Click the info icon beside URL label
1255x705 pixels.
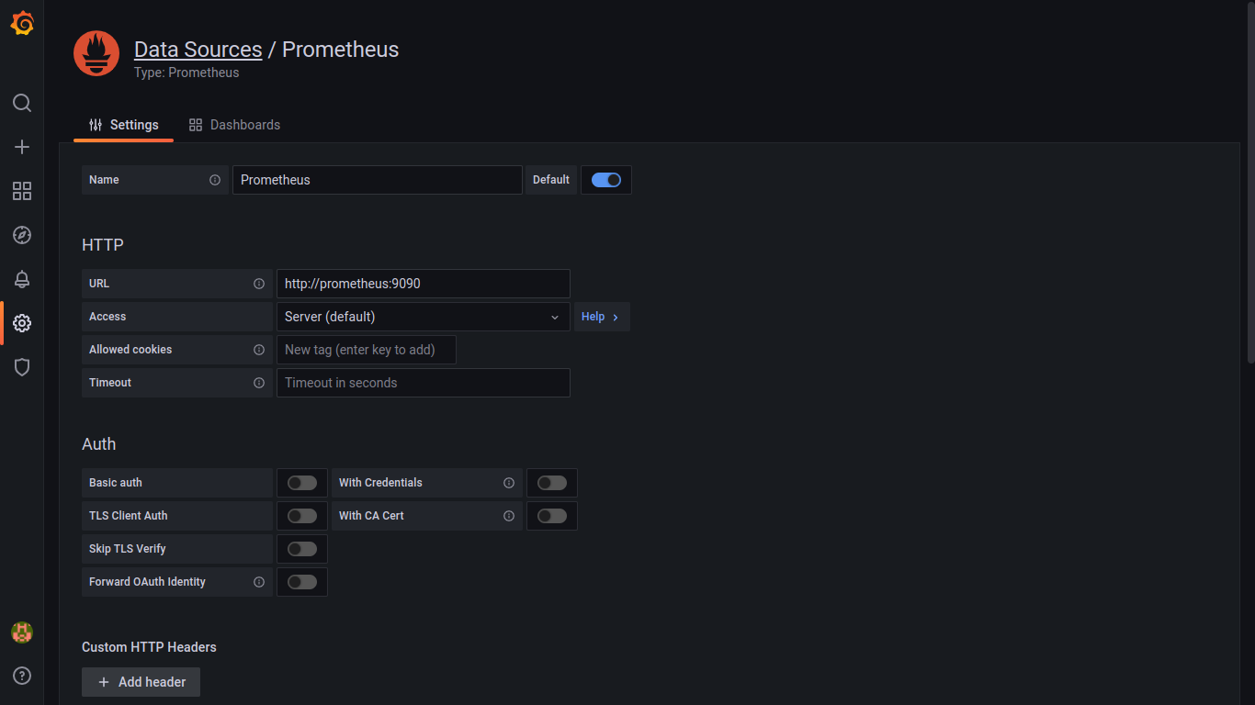click(x=259, y=284)
